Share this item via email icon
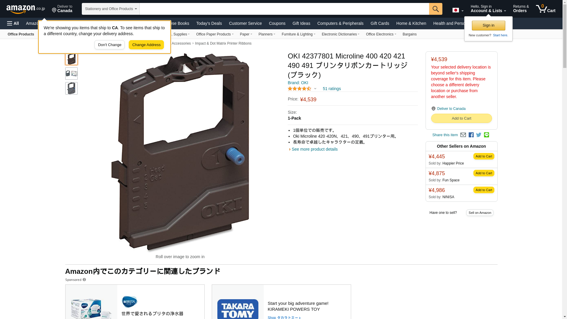The image size is (567, 319). click(463, 135)
